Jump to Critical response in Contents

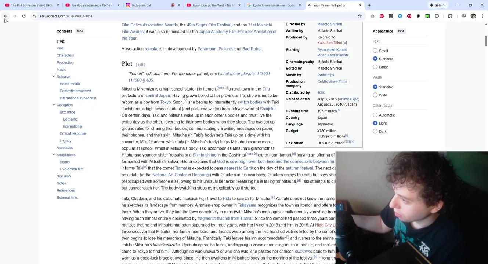[x=73, y=133]
